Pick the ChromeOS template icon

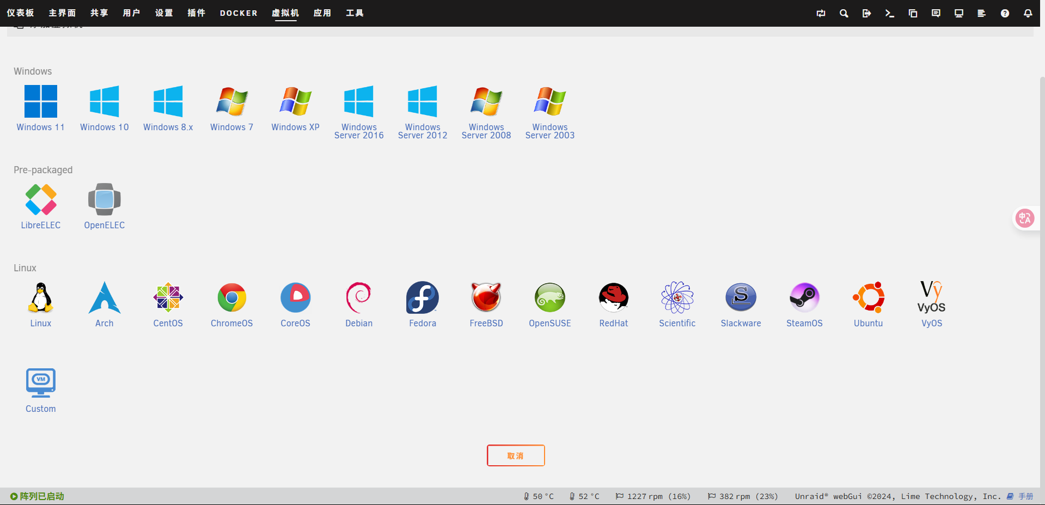point(232,305)
